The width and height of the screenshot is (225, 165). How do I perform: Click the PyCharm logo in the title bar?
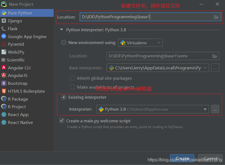[x=4, y=4]
